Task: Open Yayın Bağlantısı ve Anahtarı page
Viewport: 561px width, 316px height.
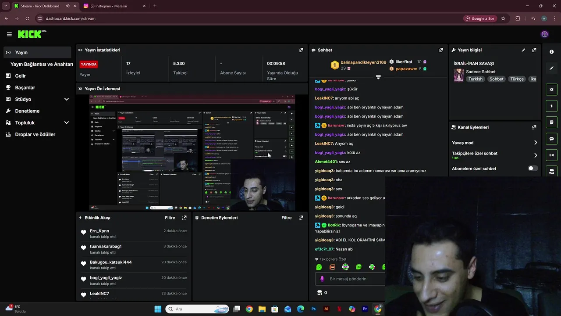Action: [42, 64]
